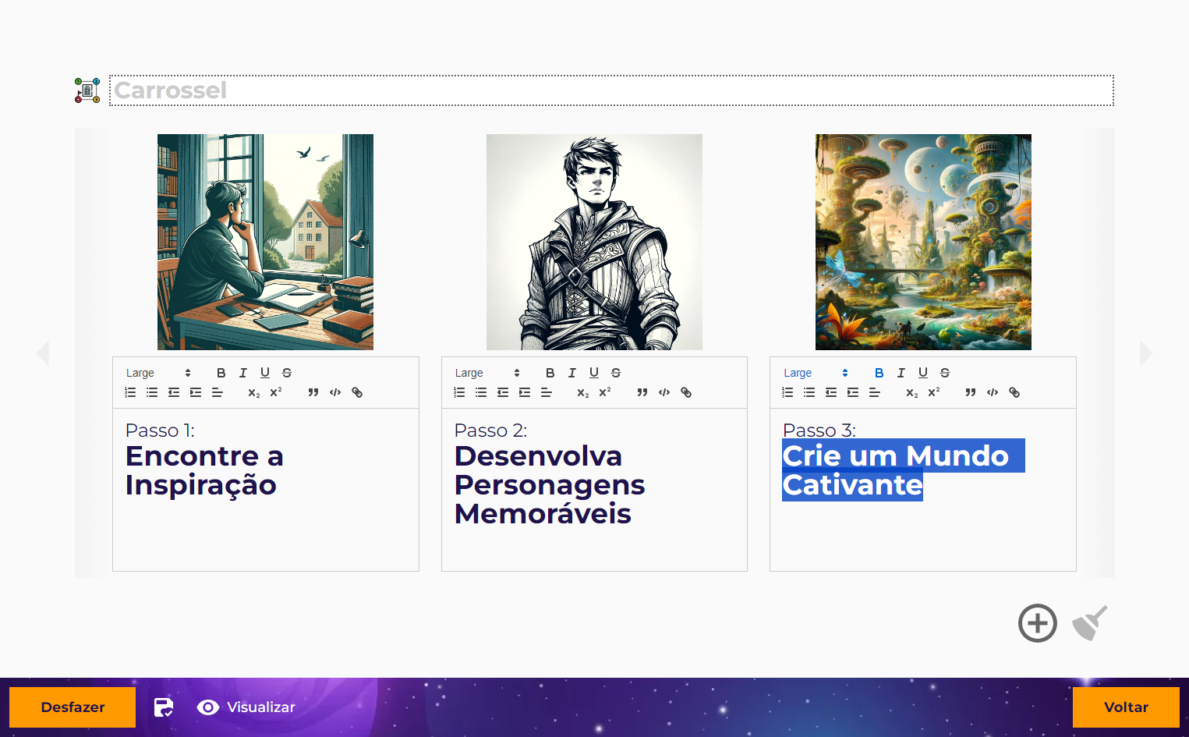The width and height of the screenshot is (1189, 737).
Task: Decrease indent in Passo 1 editor
Action: pyautogui.click(x=174, y=392)
